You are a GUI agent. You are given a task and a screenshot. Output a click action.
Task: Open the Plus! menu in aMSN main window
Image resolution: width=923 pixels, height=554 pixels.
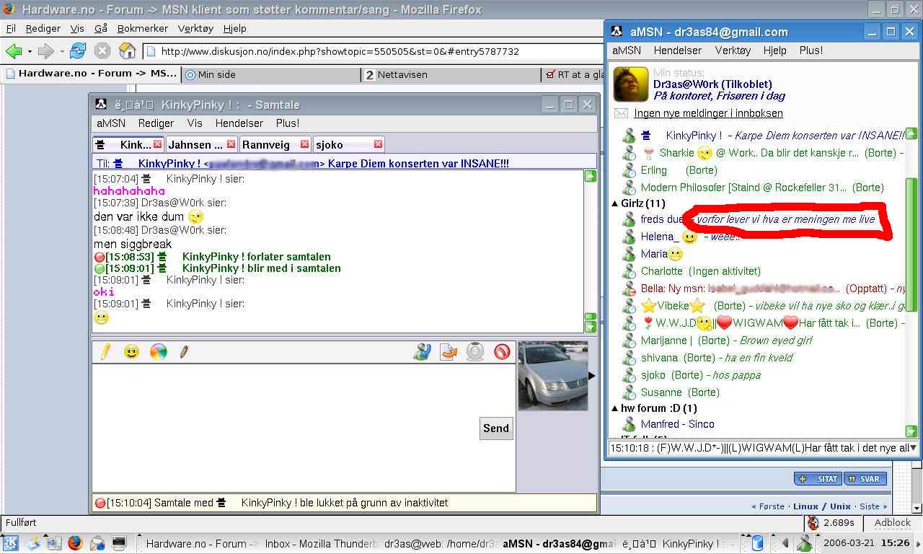click(x=811, y=50)
